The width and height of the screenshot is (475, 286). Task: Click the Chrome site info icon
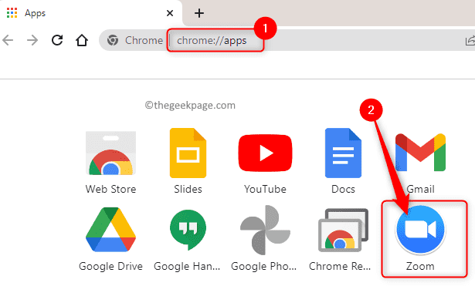point(113,40)
